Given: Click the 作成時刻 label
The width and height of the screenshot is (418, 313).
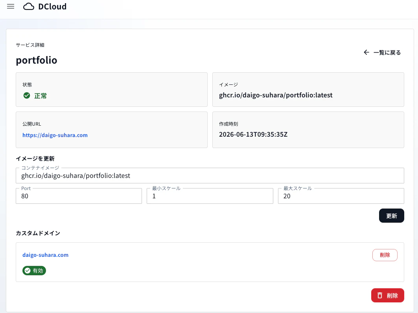Looking at the screenshot, I should 228,124.
